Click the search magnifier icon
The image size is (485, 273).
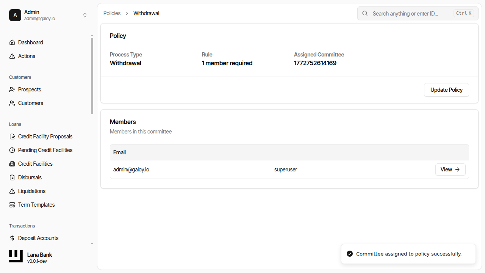coord(365,13)
